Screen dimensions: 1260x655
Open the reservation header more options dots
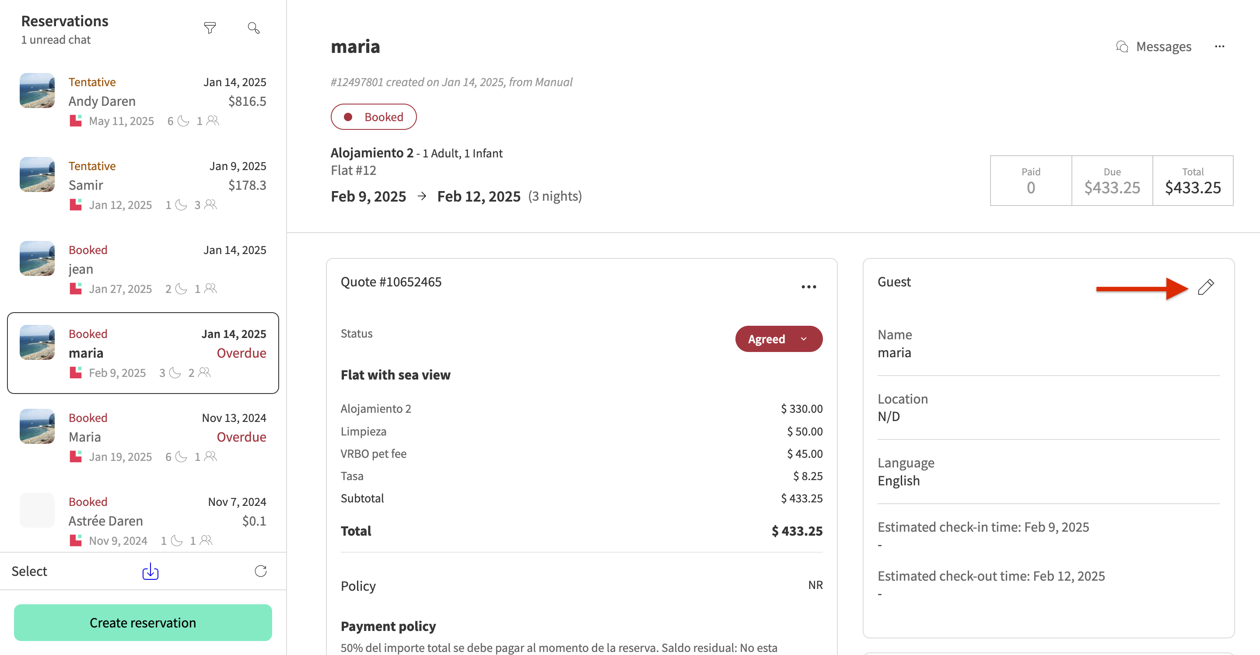(1219, 46)
